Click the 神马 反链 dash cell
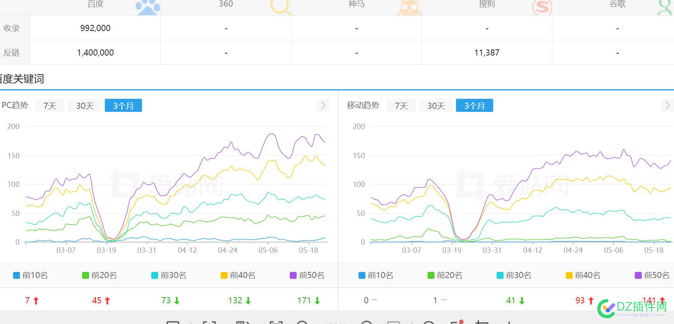This screenshot has height=324, width=674. click(x=357, y=52)
